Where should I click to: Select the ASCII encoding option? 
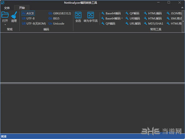coord(28,13)
